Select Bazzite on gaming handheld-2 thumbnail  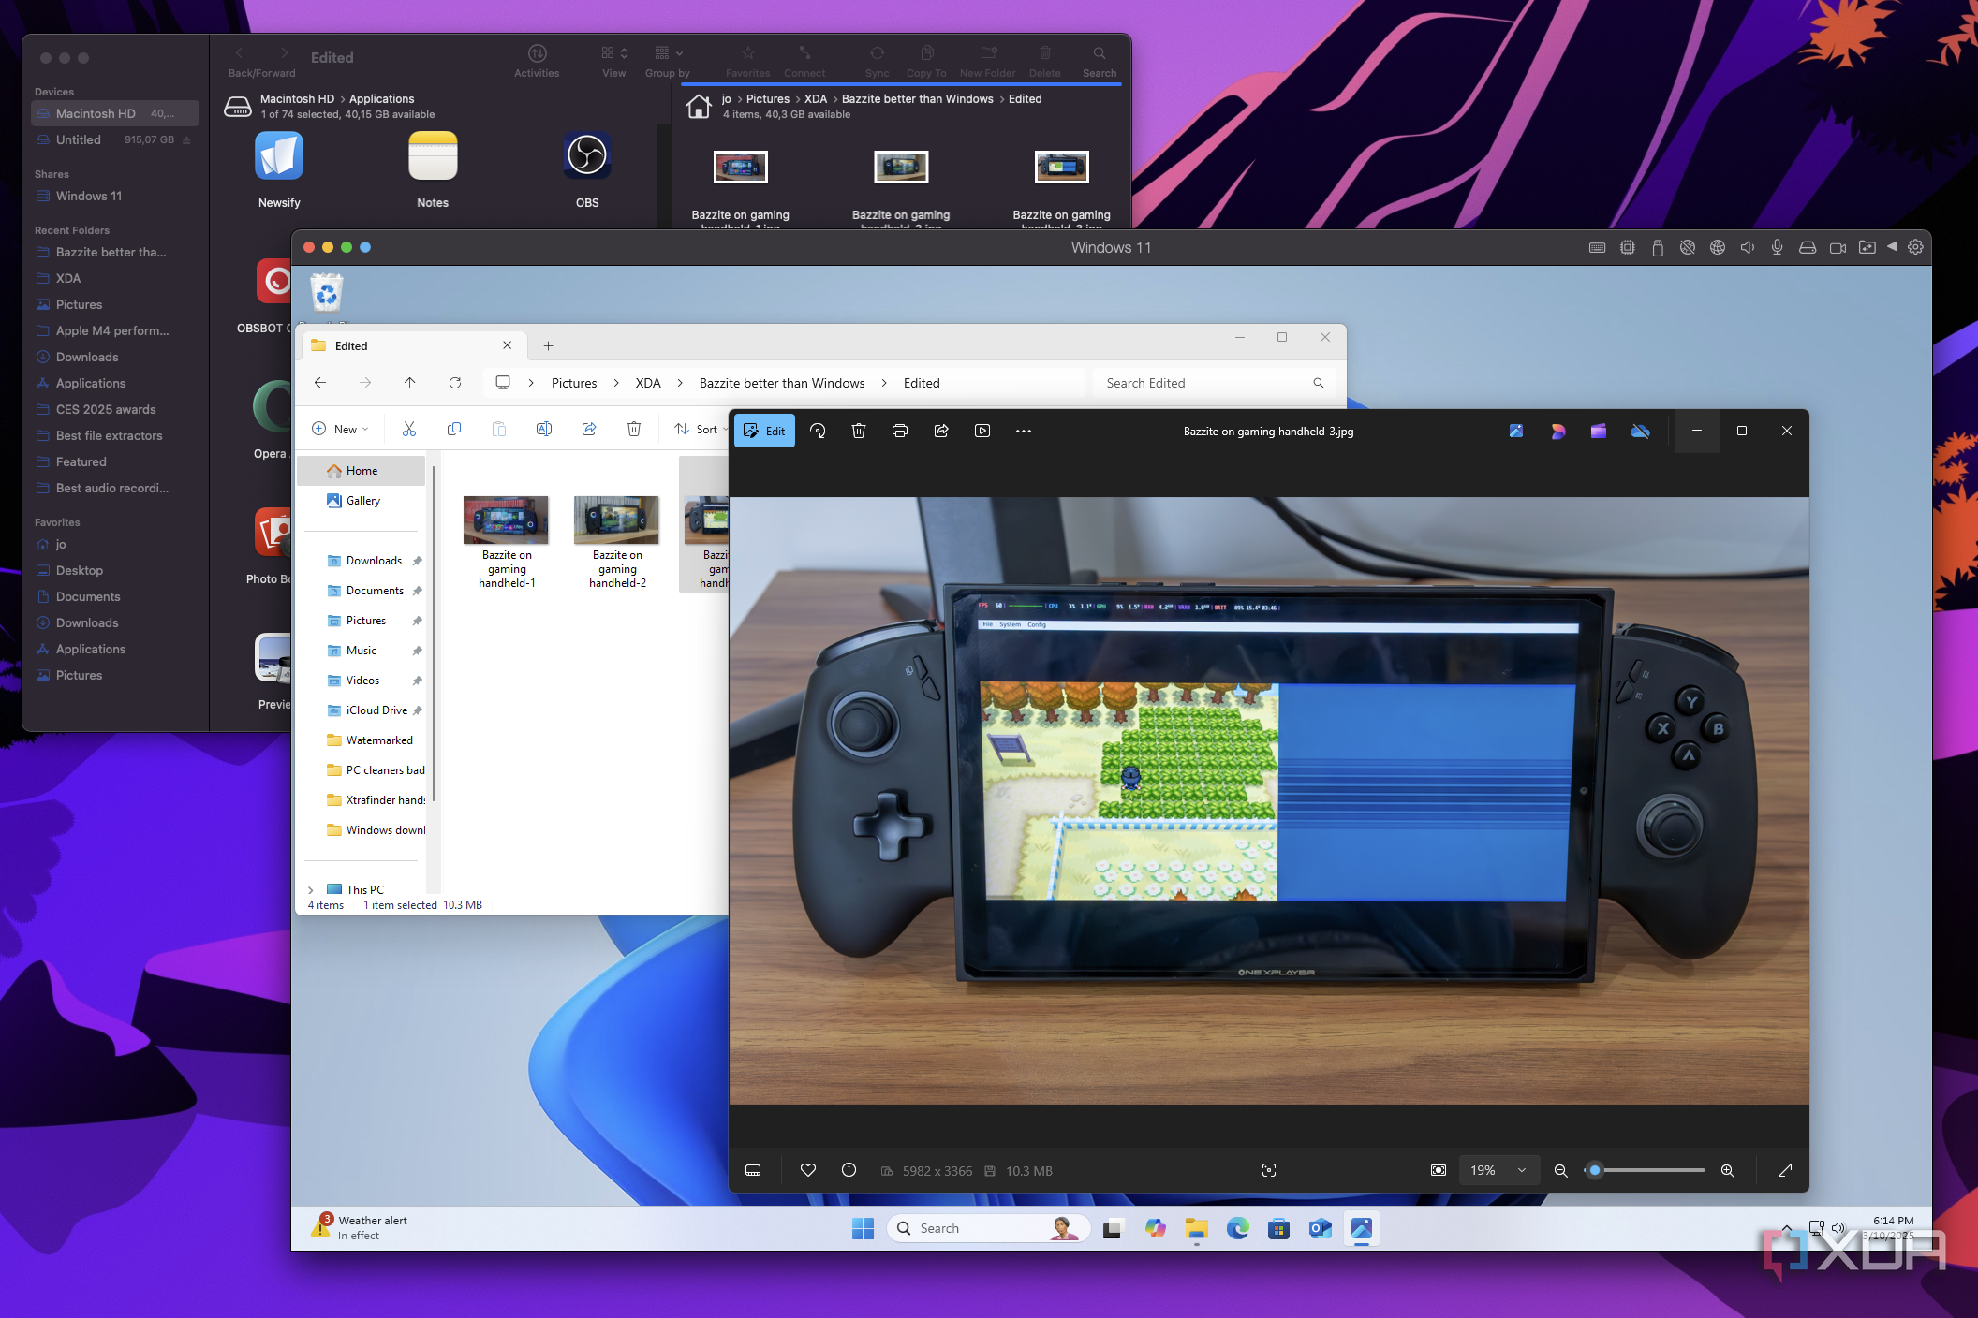click(x=616, y=520)
